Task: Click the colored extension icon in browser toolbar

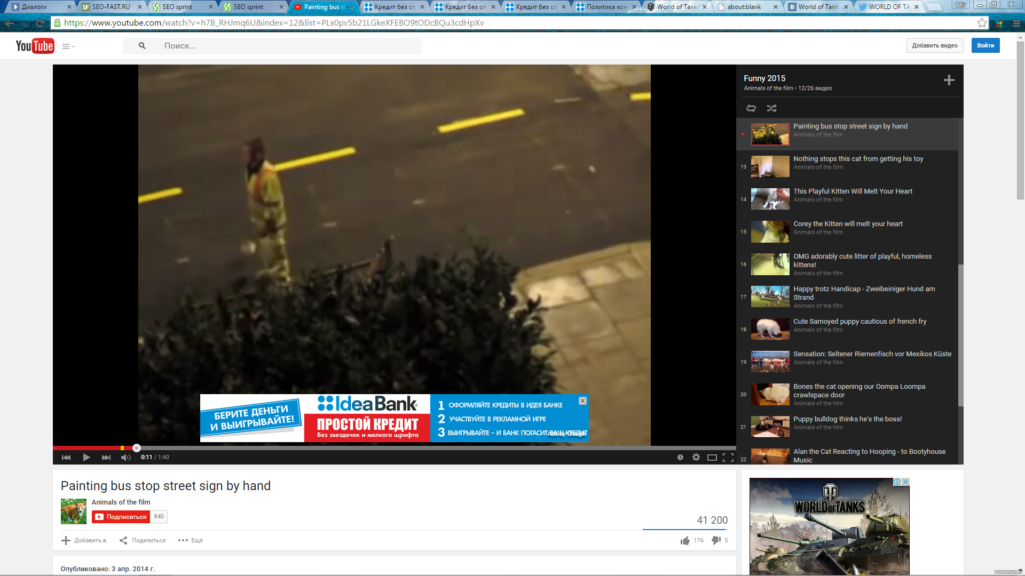Action: [x=999, y=23]
